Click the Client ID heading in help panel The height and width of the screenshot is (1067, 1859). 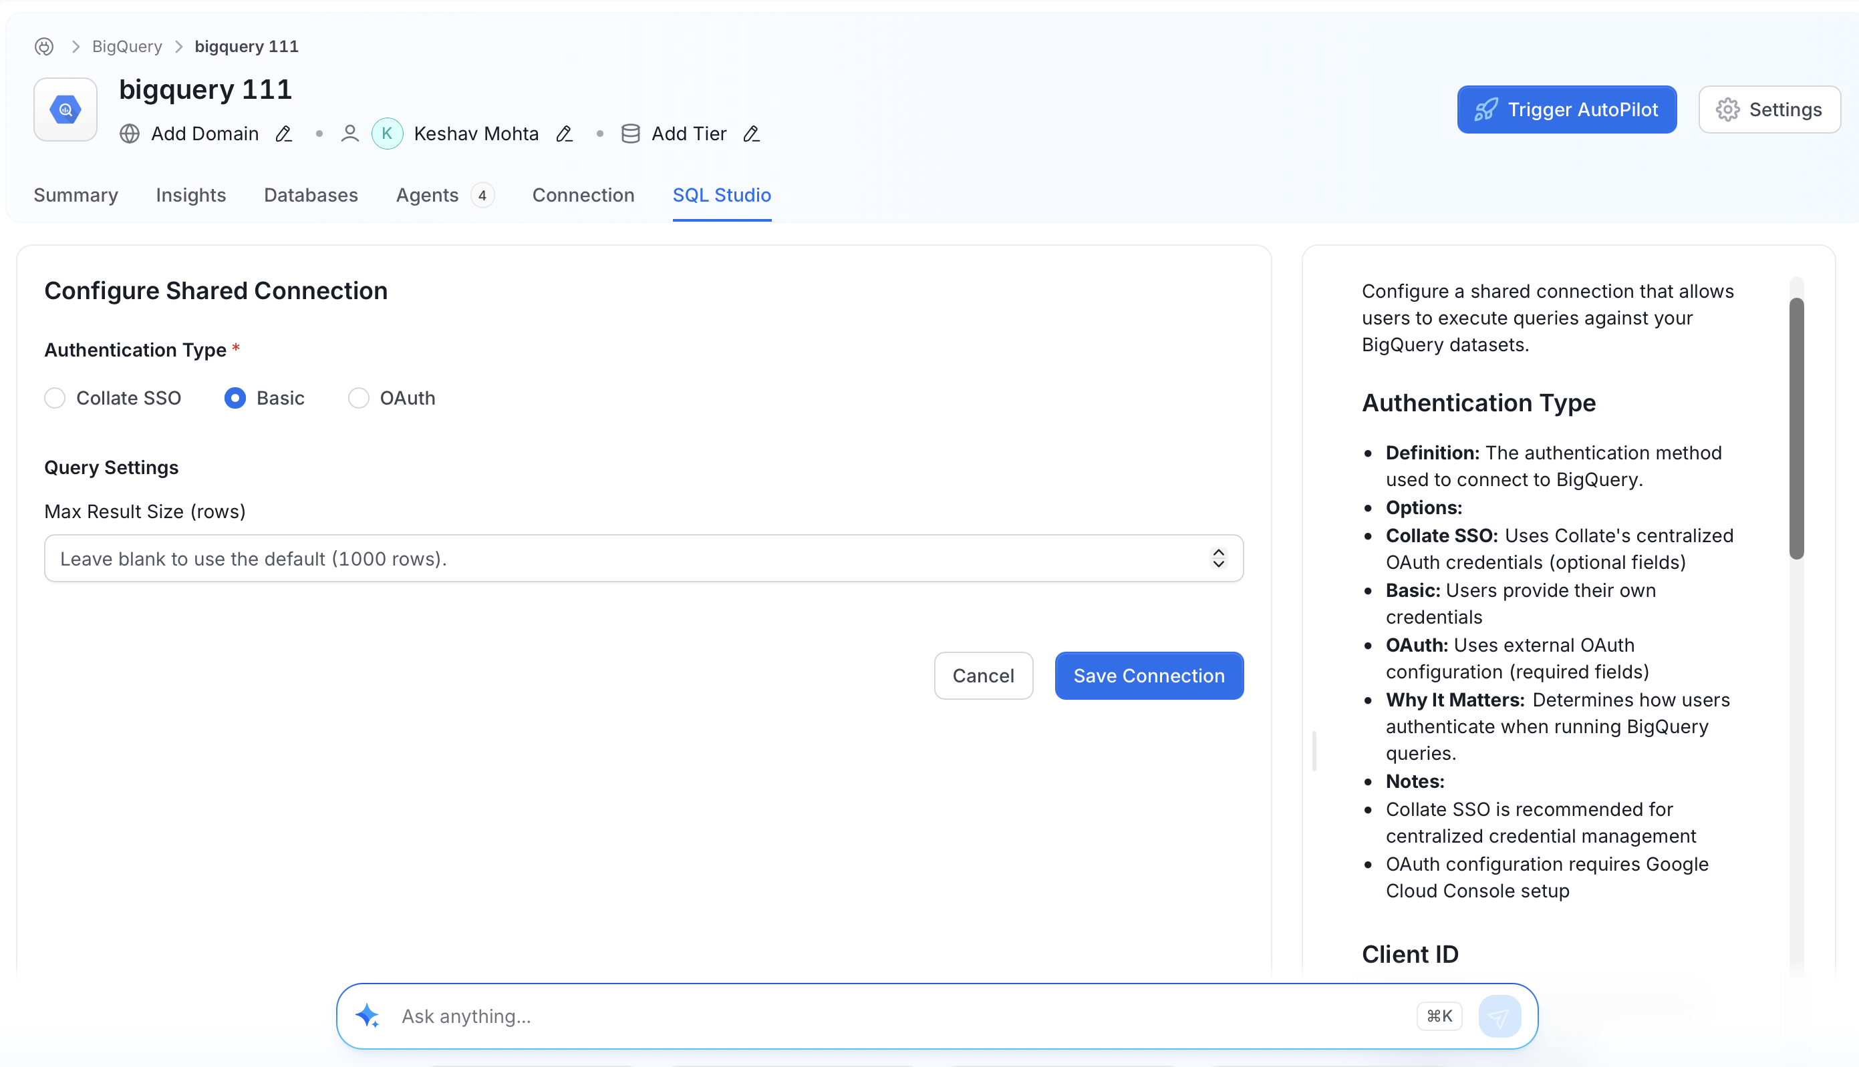click(x=1410, y=954)
